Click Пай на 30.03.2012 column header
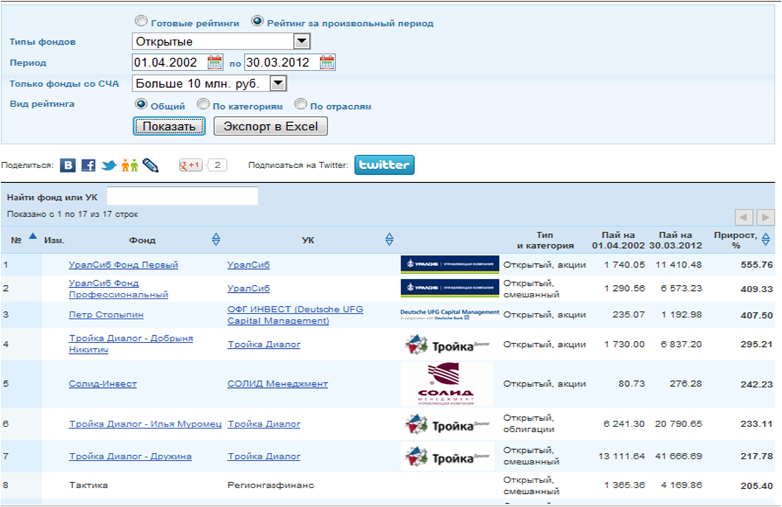 (677, 240)
